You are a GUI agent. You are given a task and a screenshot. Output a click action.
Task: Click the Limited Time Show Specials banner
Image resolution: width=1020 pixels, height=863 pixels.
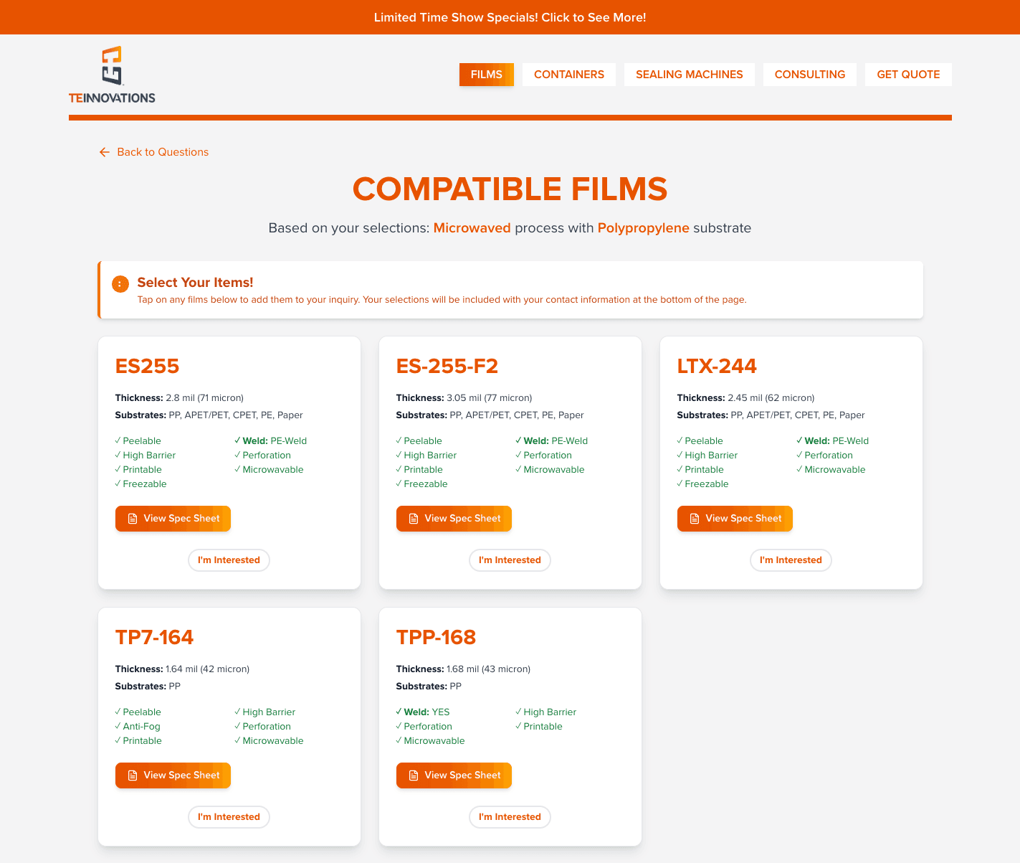click(510, 16)
